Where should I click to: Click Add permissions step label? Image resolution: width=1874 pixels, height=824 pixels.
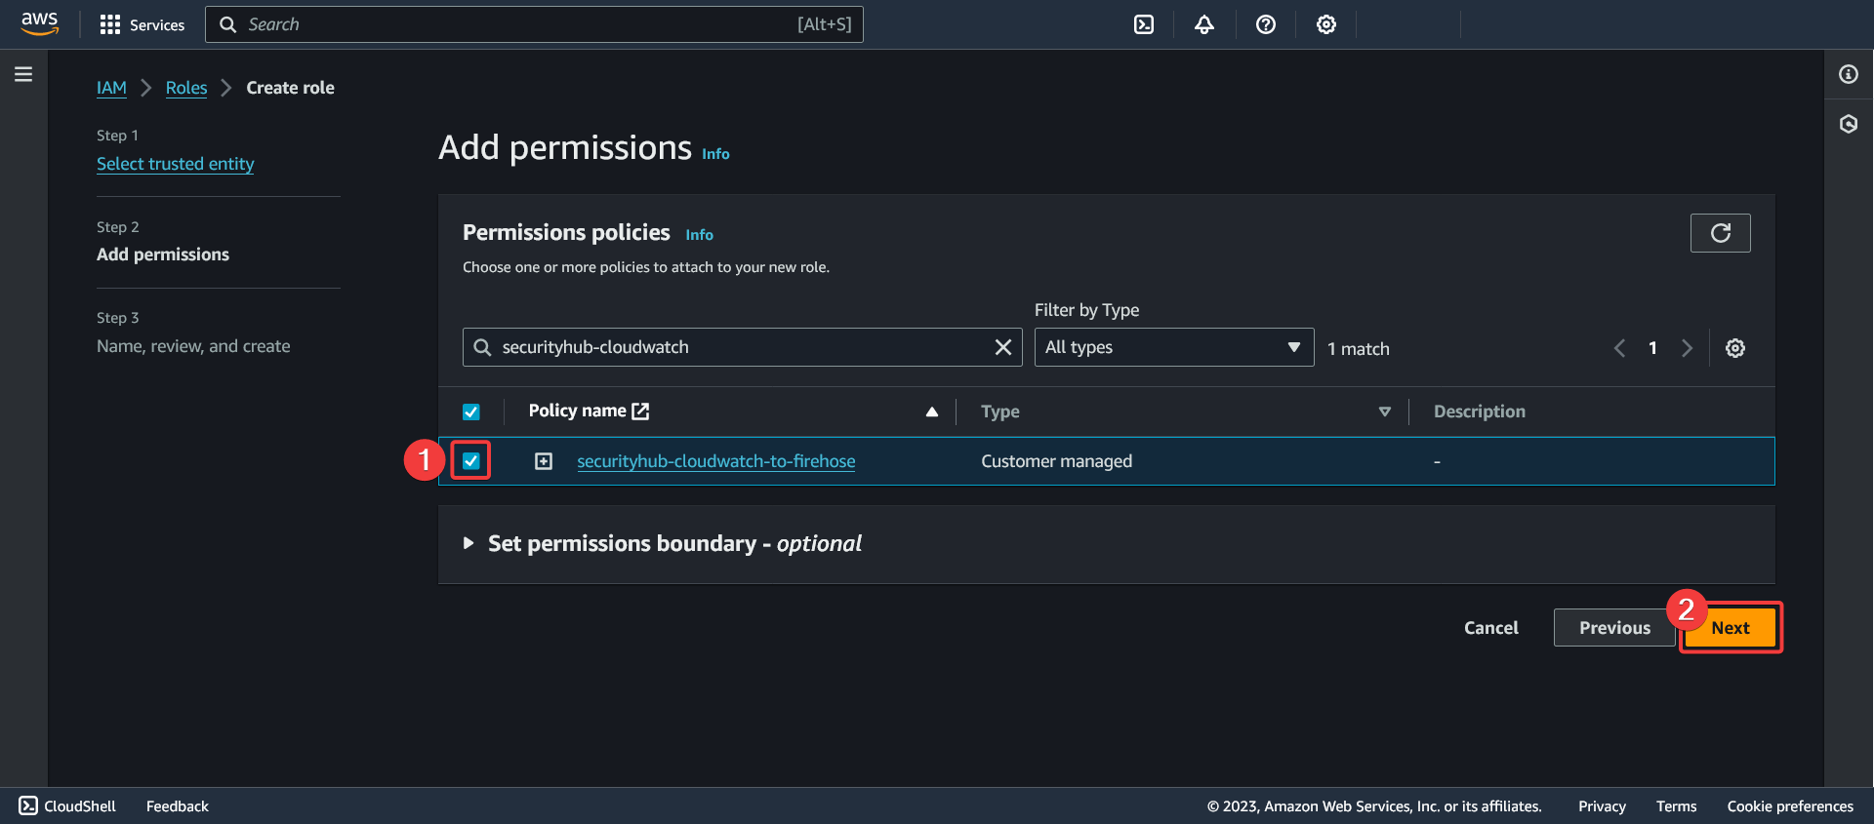pos(163,255)
